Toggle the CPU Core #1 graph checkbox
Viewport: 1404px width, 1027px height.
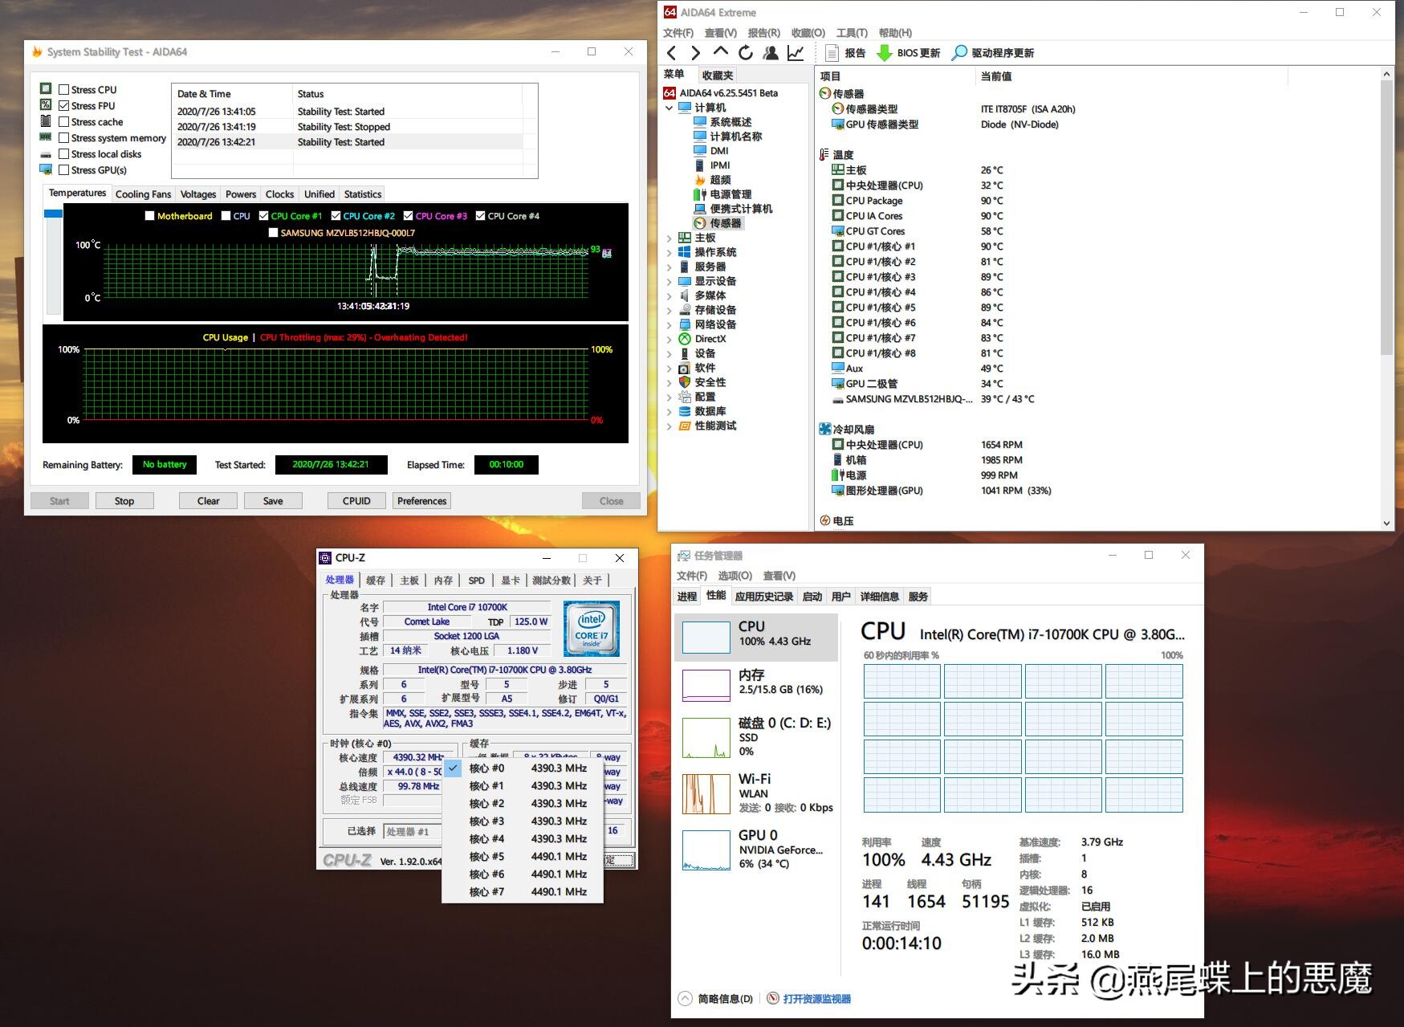pyautogui.click(x=263, y=216)
